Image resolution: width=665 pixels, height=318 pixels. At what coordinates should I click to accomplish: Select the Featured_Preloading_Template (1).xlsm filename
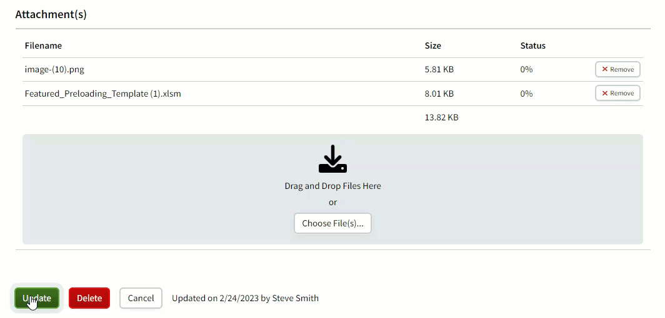pyautogui.click(x=102, y=94)
